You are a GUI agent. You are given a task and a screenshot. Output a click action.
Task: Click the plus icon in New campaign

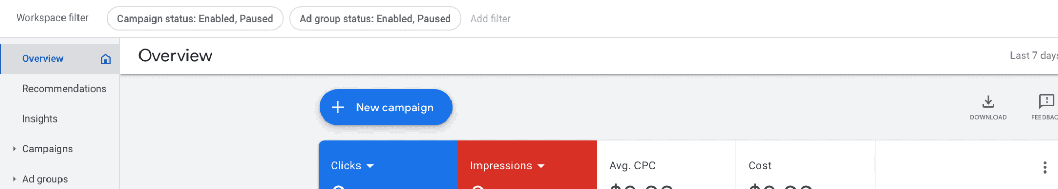pos(338,107)
